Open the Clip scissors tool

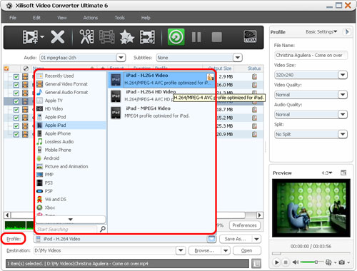point(86,37)
